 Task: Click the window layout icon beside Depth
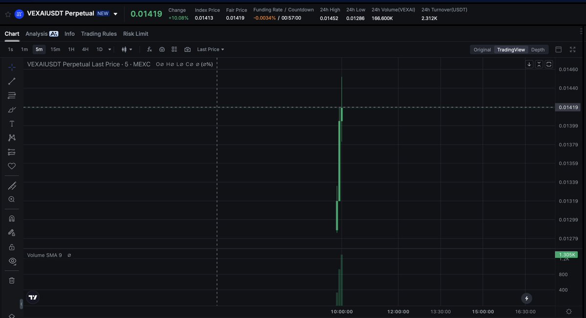[x=558, y=49]
